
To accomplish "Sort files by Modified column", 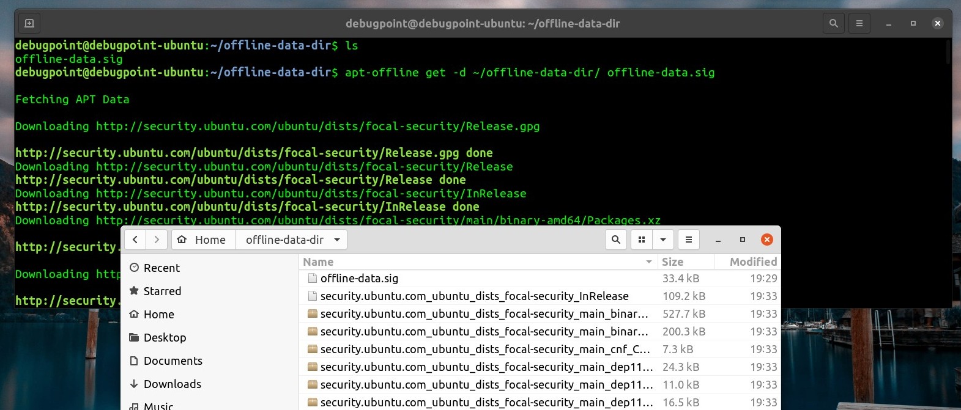I will pos(753,262).
